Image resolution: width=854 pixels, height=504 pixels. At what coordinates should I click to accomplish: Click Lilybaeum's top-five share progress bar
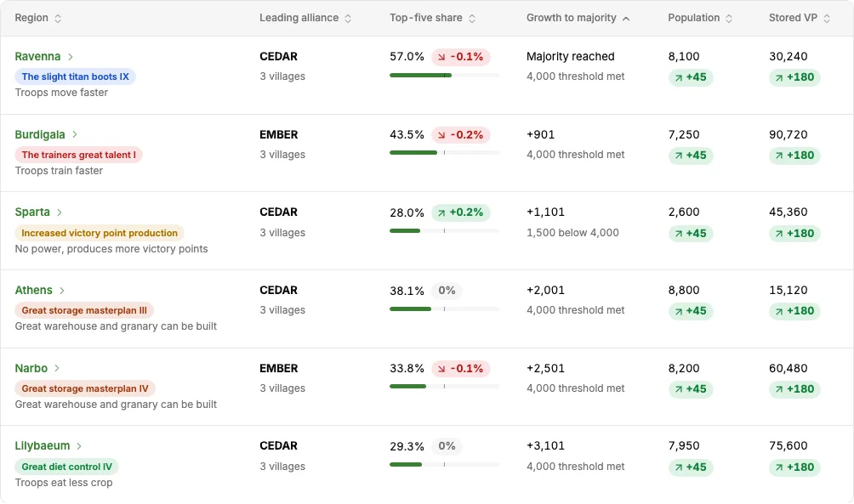(444, 464)
